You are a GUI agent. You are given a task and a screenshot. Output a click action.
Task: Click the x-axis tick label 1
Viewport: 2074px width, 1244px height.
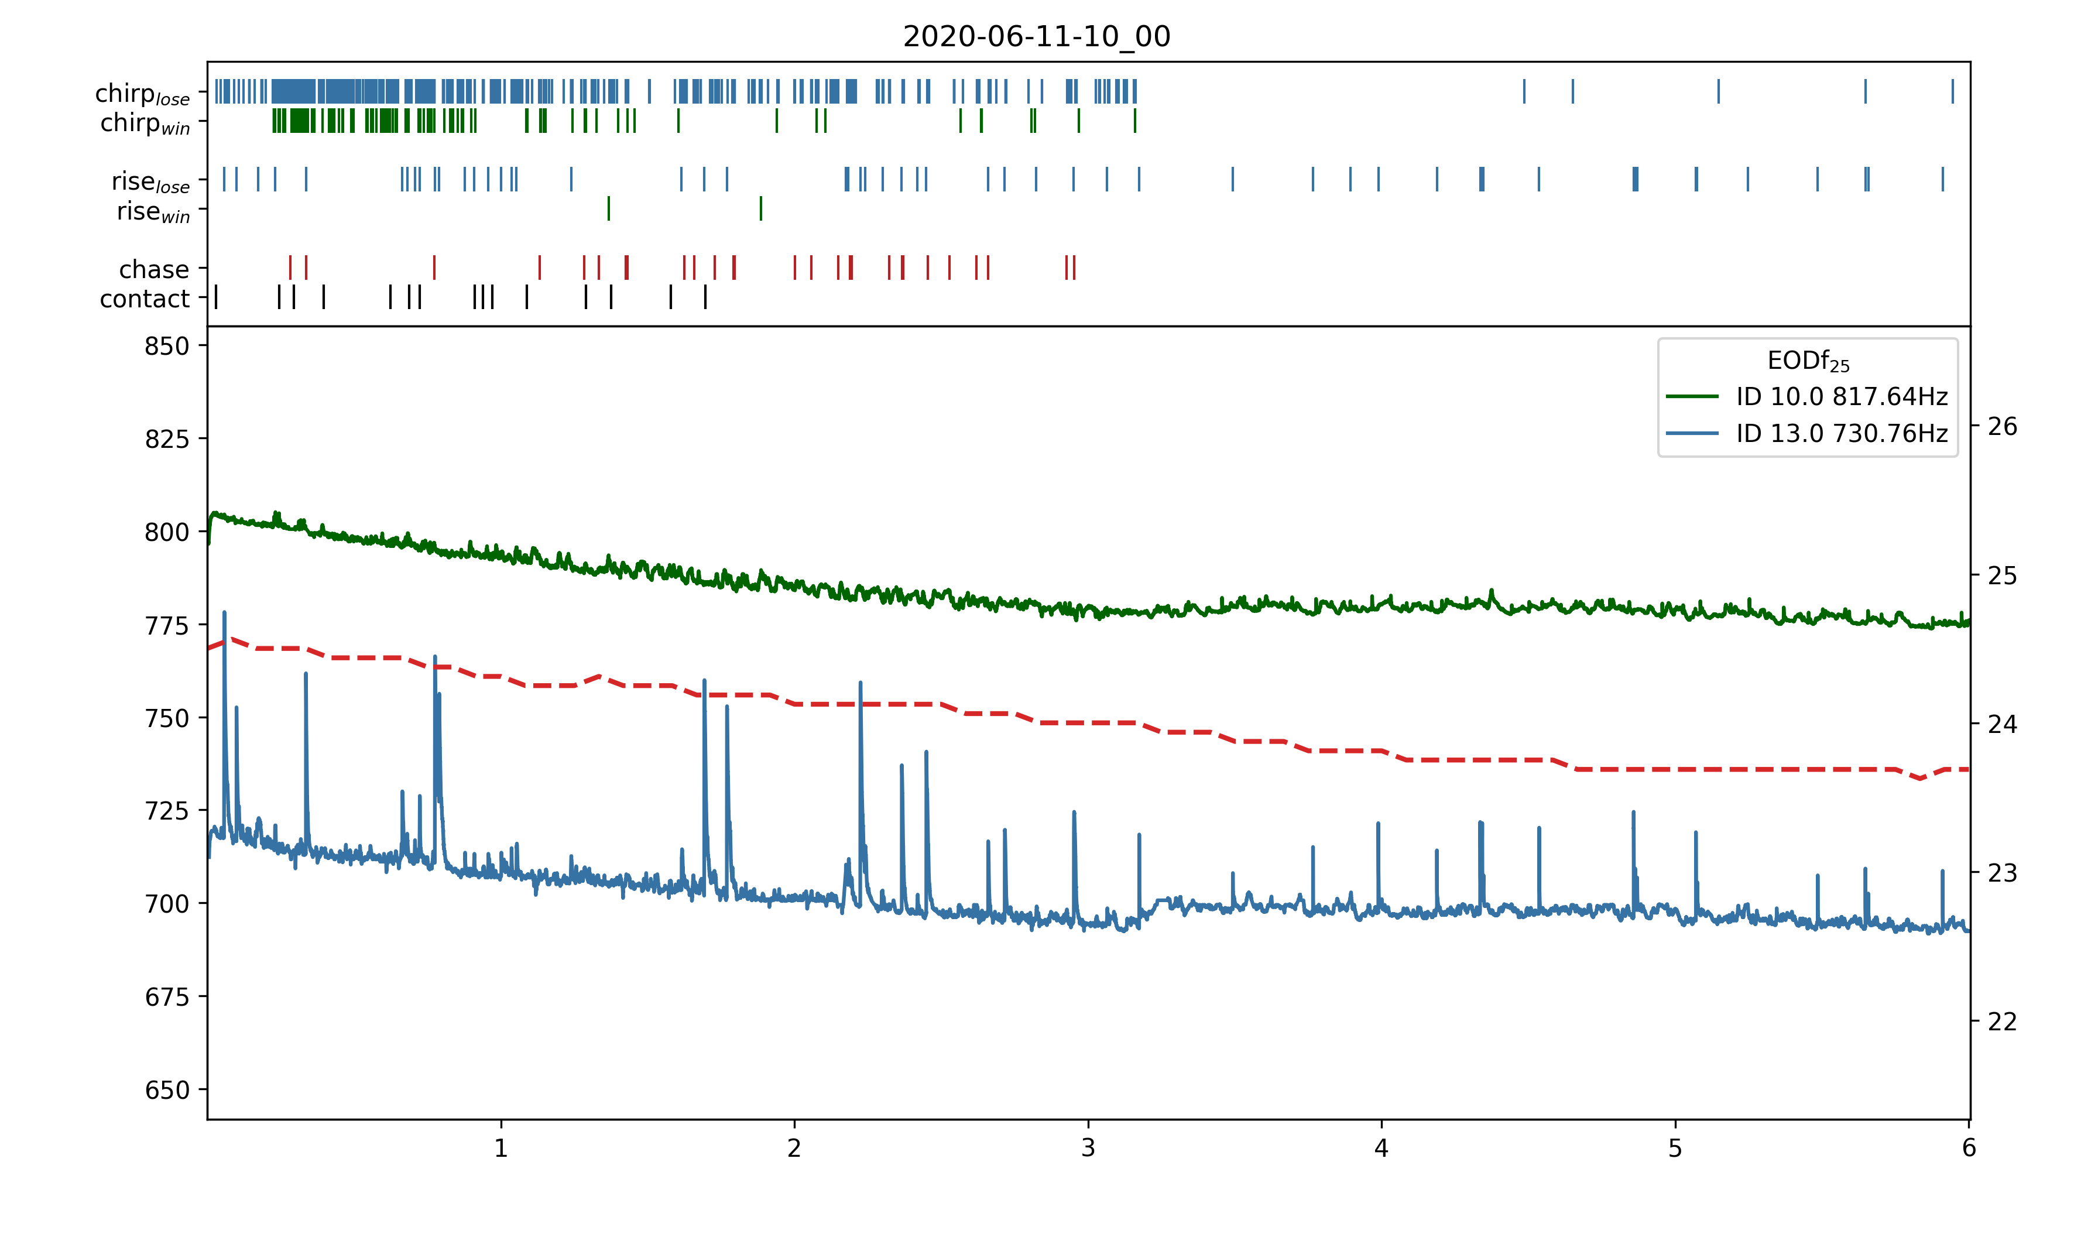pos(501,1147)
